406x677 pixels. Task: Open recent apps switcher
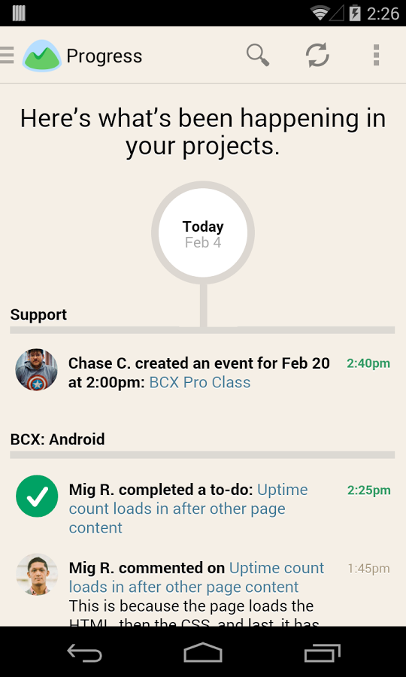[323, 653]
